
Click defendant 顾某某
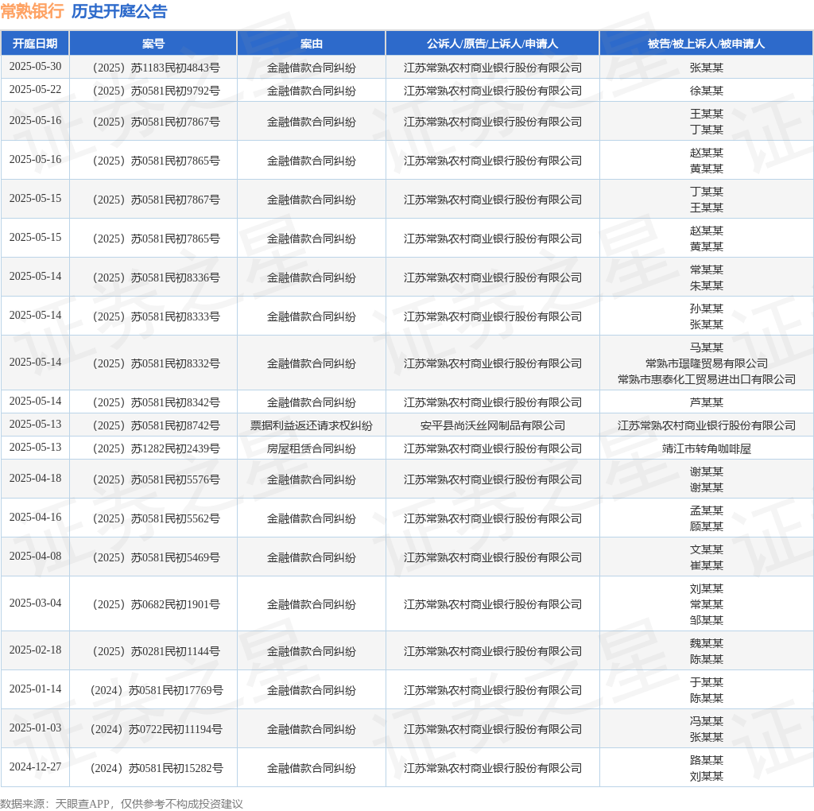coord(706,526)
